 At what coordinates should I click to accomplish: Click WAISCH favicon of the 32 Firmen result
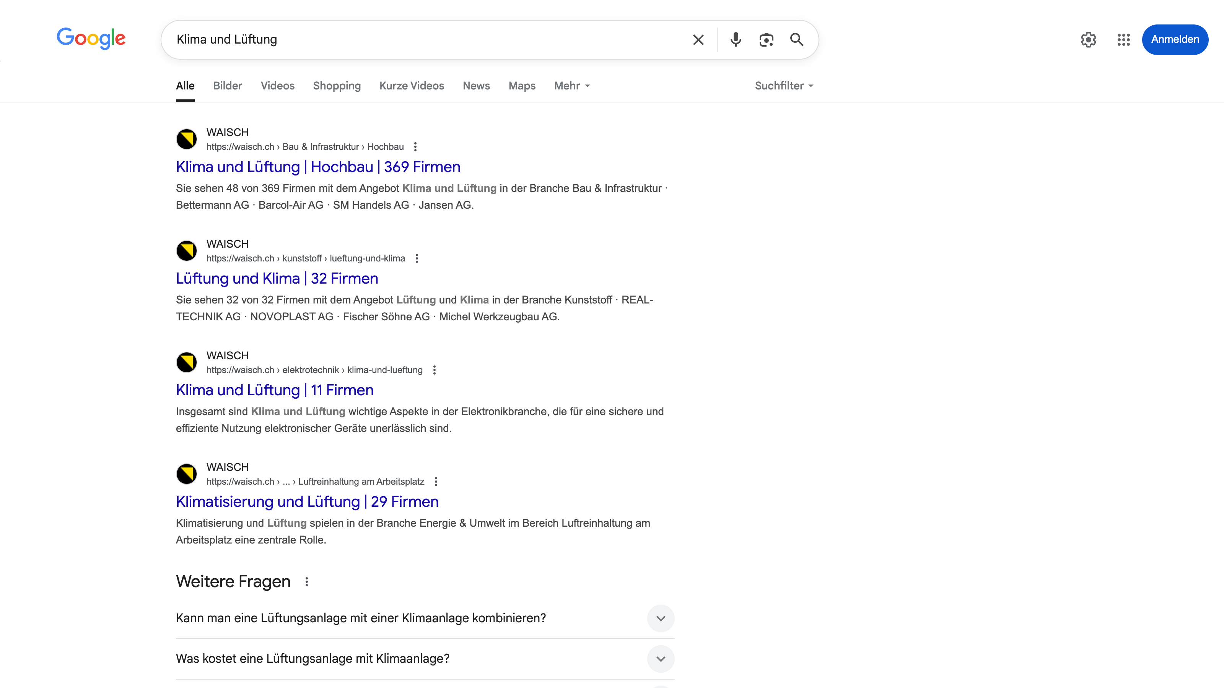pyautogui.click(x=187, y=251)
